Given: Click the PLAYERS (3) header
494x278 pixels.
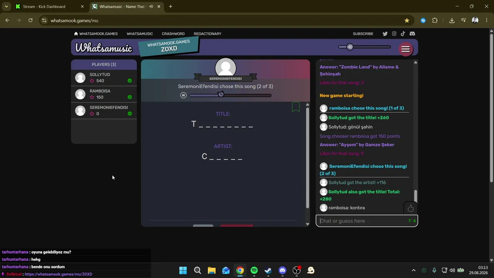Looking at the screenshot, I should [104, 64].
